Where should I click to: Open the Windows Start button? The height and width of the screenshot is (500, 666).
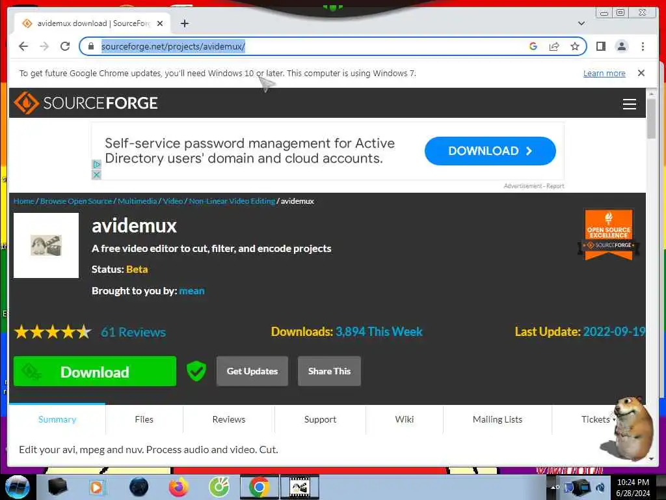pos(17,487)
